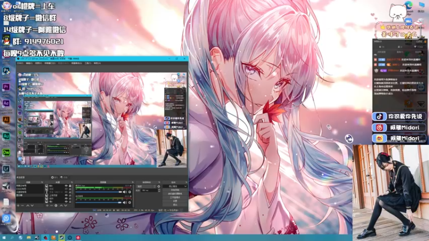Viewport: 429px width, 241px height.
Task: Click the taskbar search magnifier icon
Action: pos(12,238)
